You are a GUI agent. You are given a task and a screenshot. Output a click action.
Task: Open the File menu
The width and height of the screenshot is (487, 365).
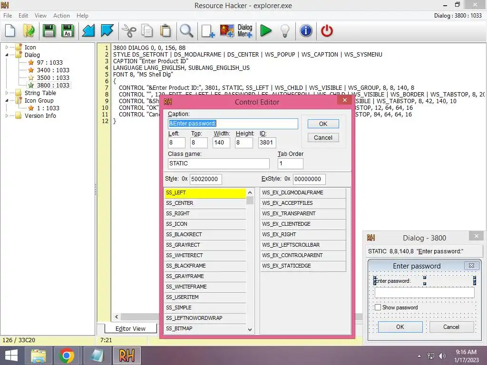pyautogui.click(x=8, y=16)
